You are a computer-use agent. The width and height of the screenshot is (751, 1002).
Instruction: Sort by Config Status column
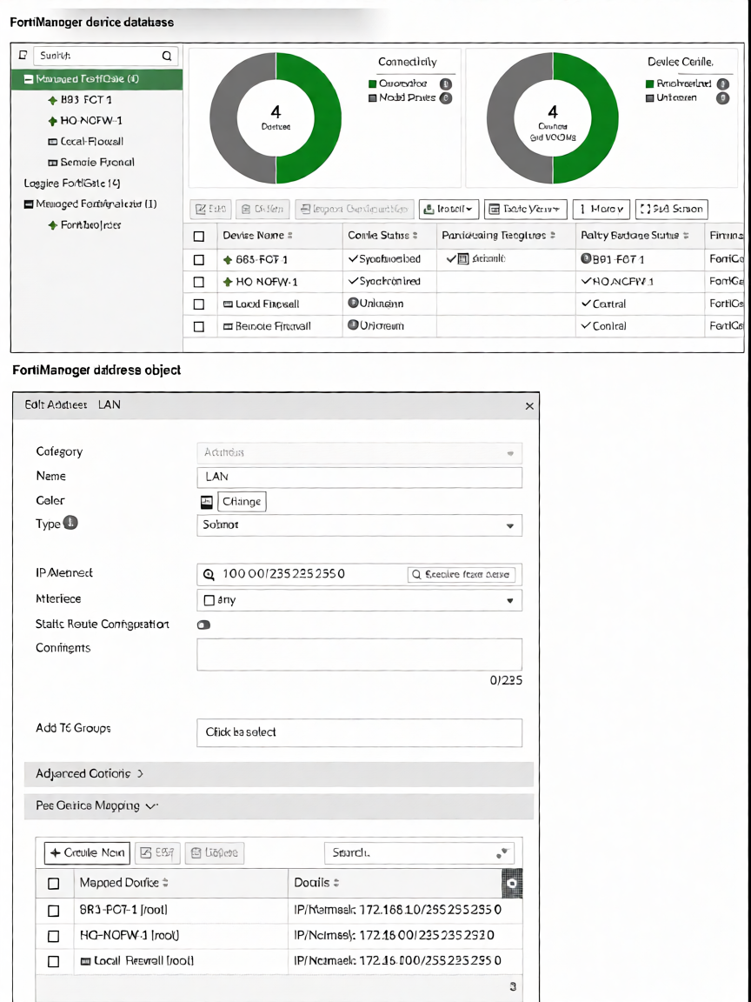[x=382, y=235]
